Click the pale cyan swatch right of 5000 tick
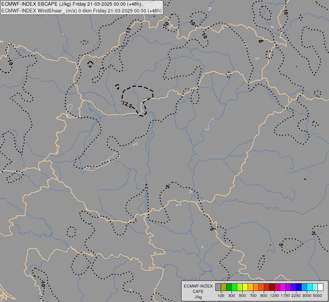 click(315, 287)
